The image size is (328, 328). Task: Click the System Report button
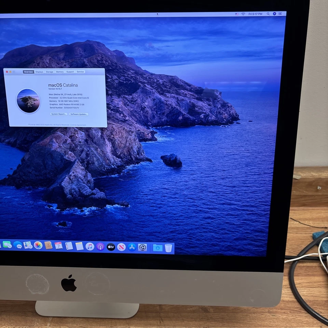[x=58, y=114]
